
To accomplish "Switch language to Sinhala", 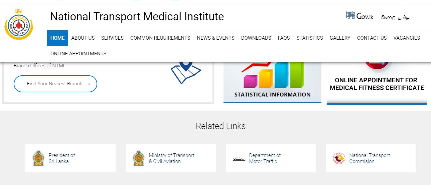I will [388, 18].
